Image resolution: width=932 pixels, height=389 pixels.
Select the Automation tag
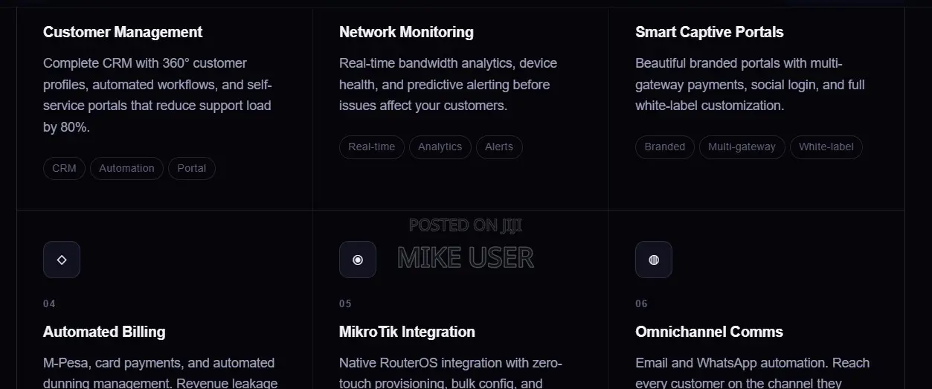tap(126, 168)
